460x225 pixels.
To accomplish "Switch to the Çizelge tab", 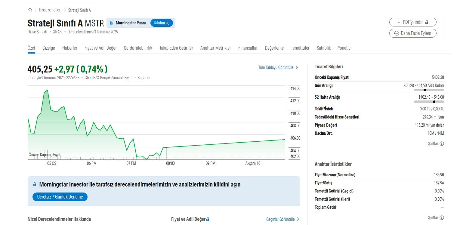I will click(x=49, y=48).
